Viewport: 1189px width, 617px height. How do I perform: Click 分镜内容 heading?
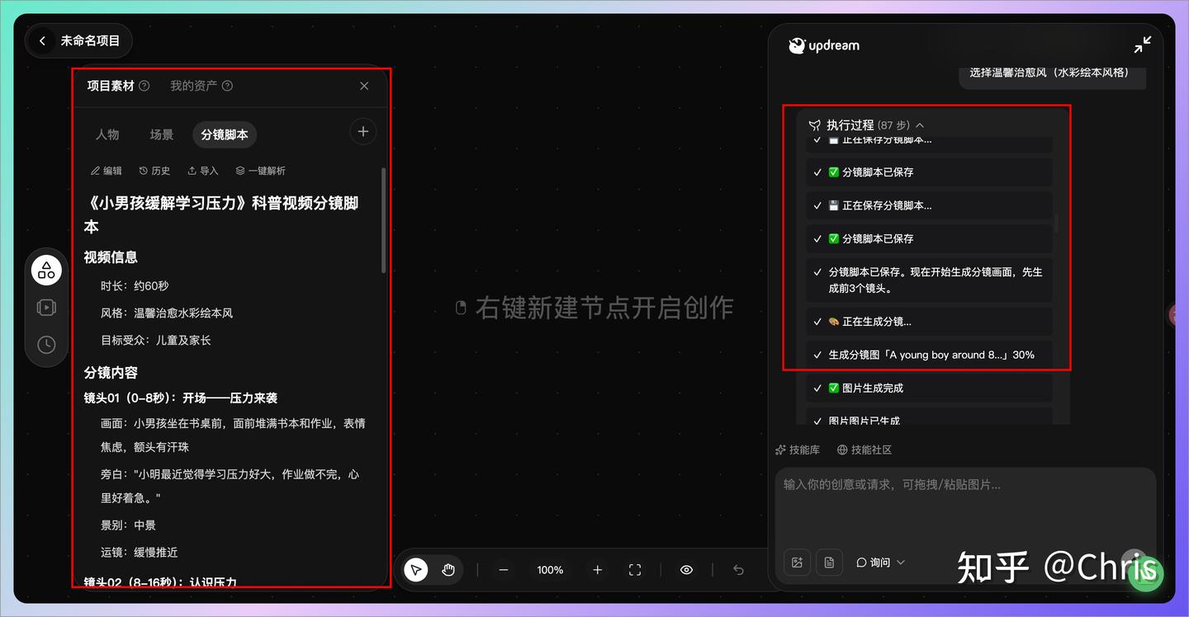111,373
